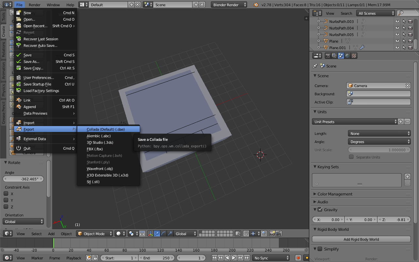Viewport: 419px width, 262px height.
Task: Choose Wavefront (.obj) export option
Action: tap(109, 169)
